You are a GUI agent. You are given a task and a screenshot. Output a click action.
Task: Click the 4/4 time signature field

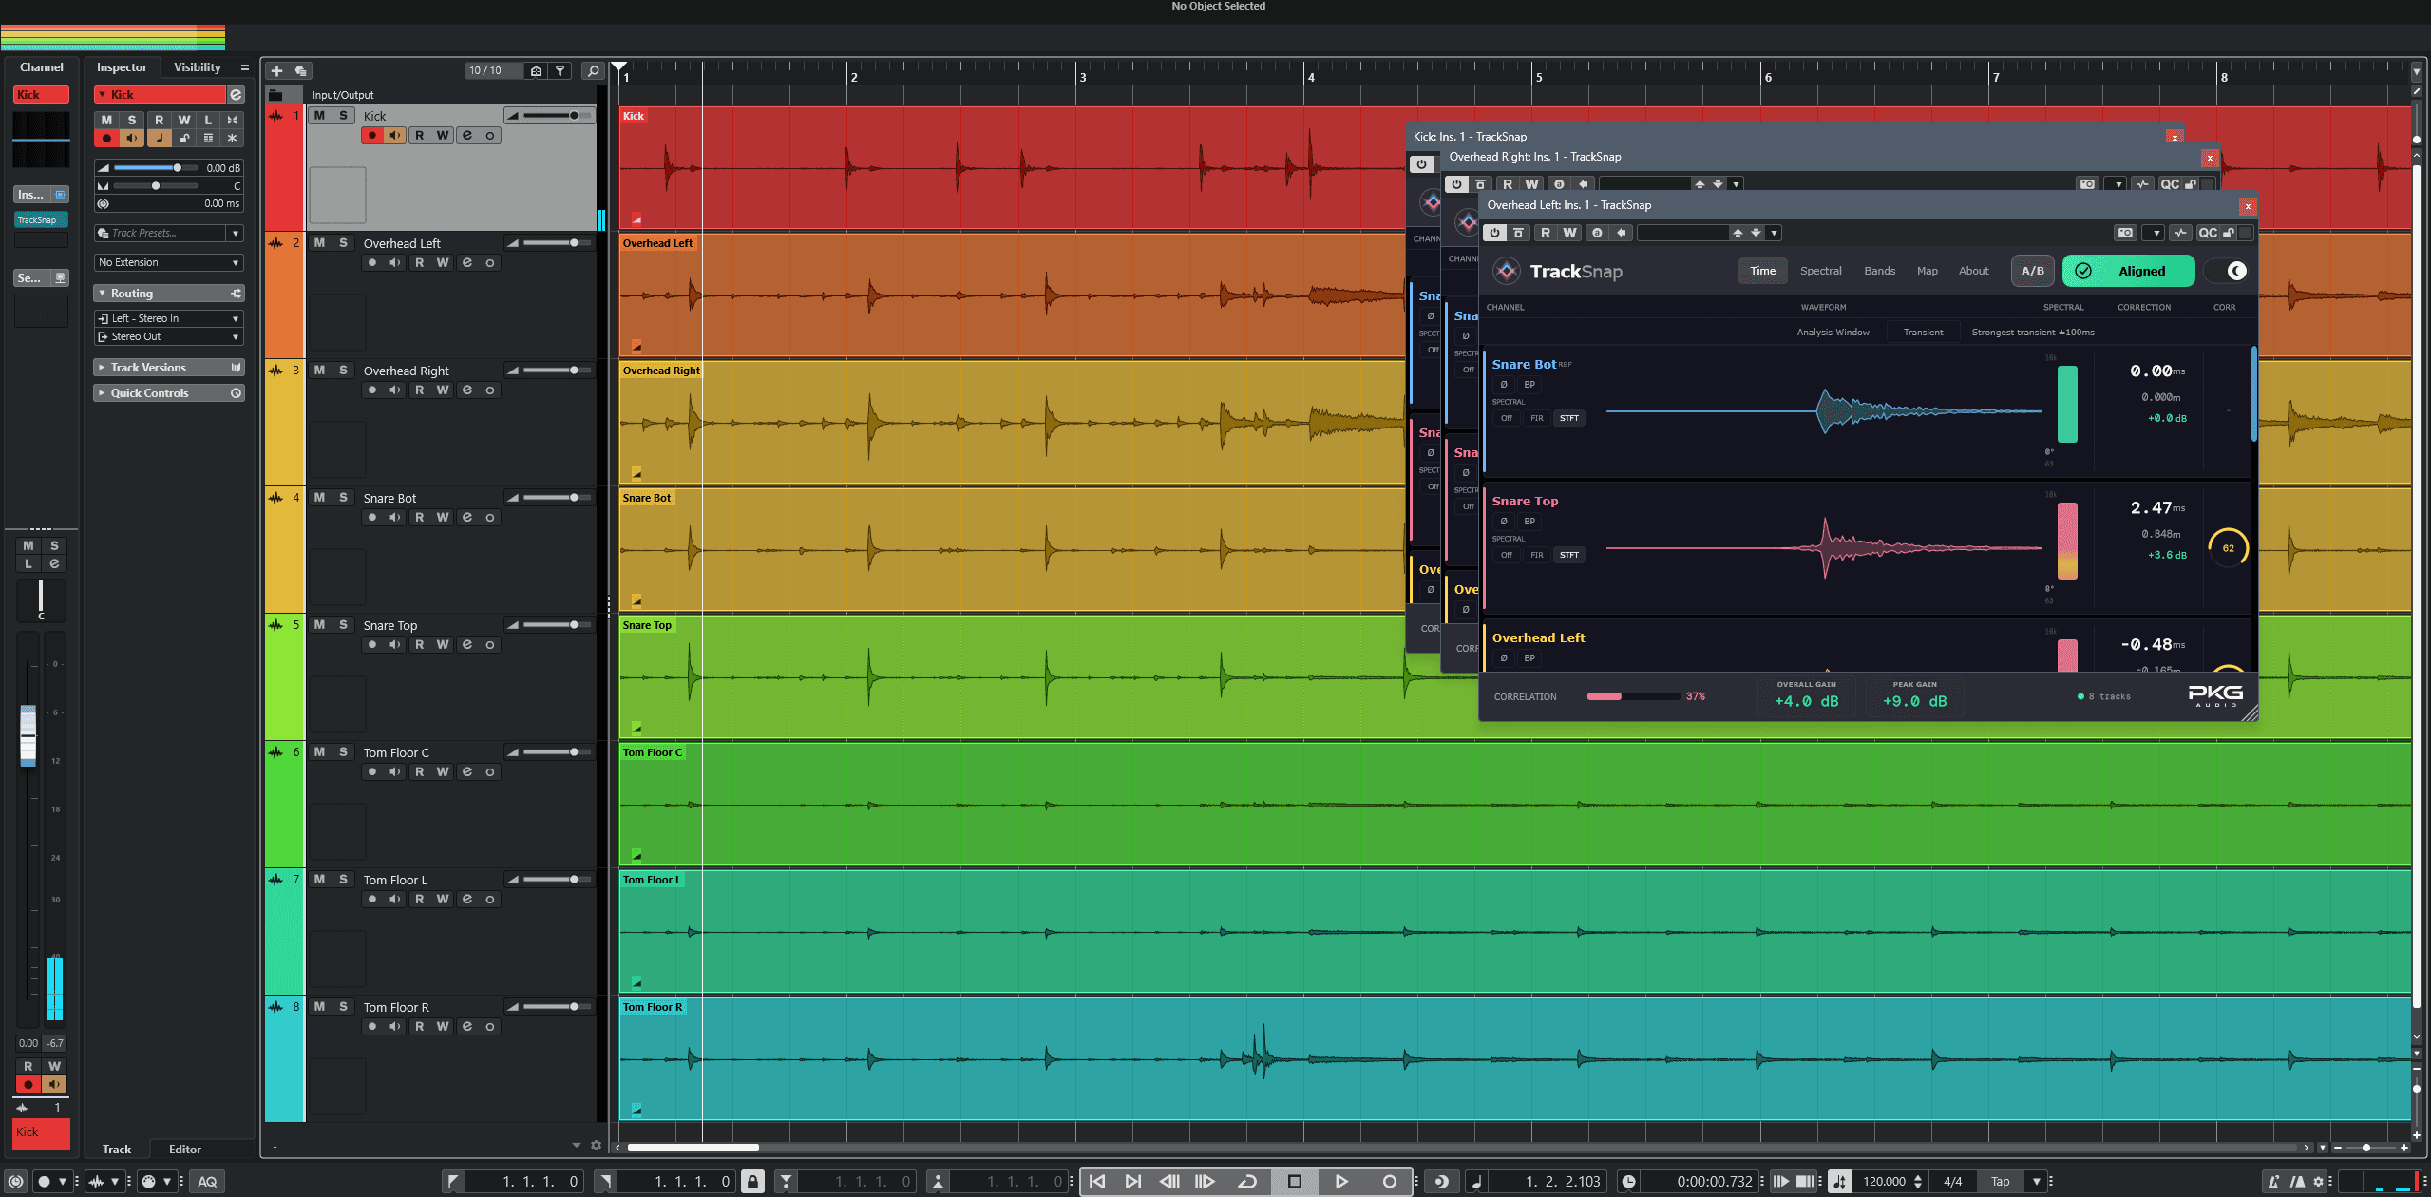coord(1952,1181)
